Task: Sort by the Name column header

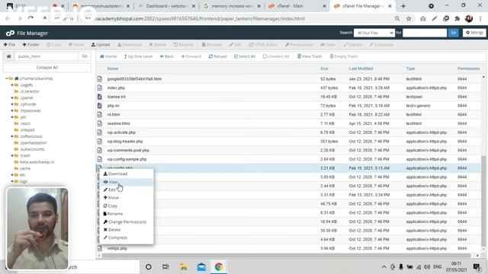Action: coord(113,68)
